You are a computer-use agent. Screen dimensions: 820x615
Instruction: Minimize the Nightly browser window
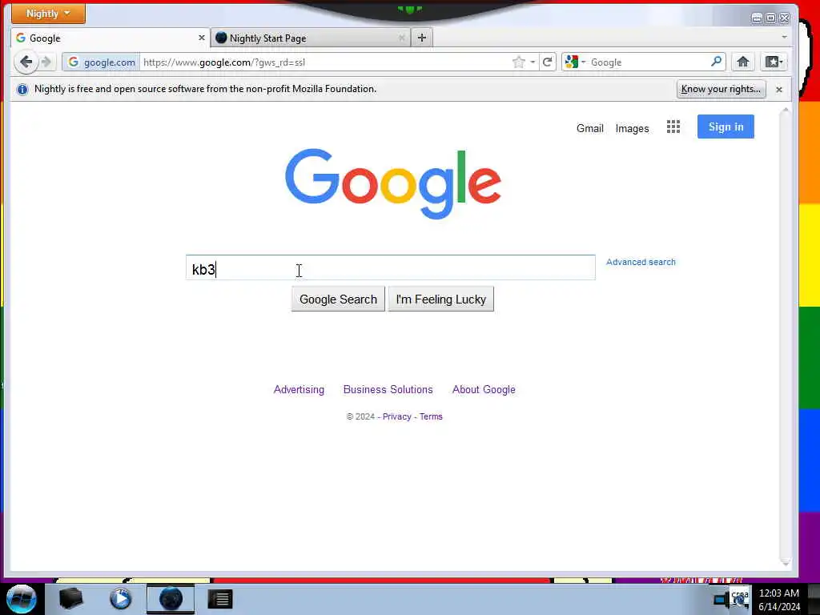pyautogui.click(x=756, y=18)
